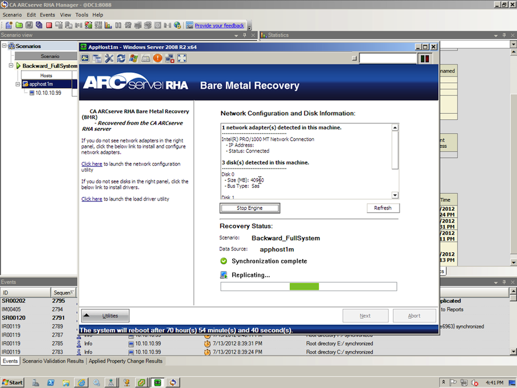Click the Windows flag icon in AppHost1m toolbar

[x=133, y=58]
